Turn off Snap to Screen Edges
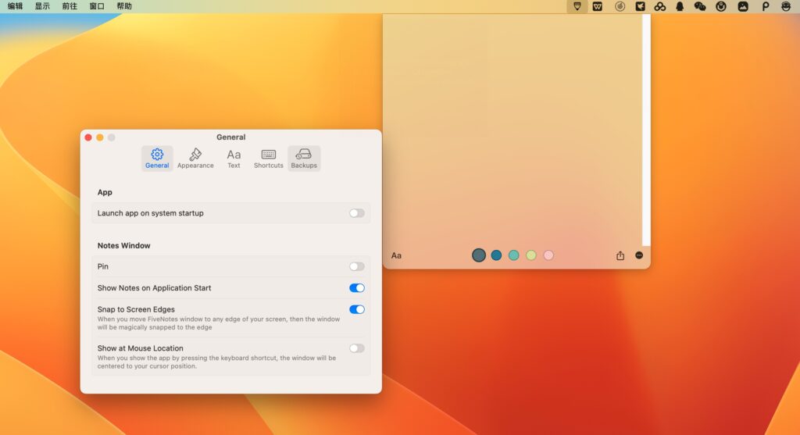The width and height of the screenshot is (800, 435). tap(356, 309)
